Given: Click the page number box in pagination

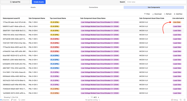Looking at the screenshot, I should 92,97.
